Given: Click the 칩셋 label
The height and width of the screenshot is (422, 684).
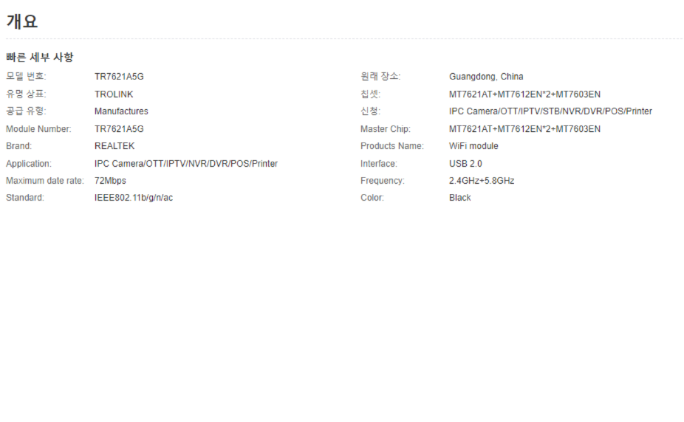Looking at the screenshot, I should (x=370, y=94).
